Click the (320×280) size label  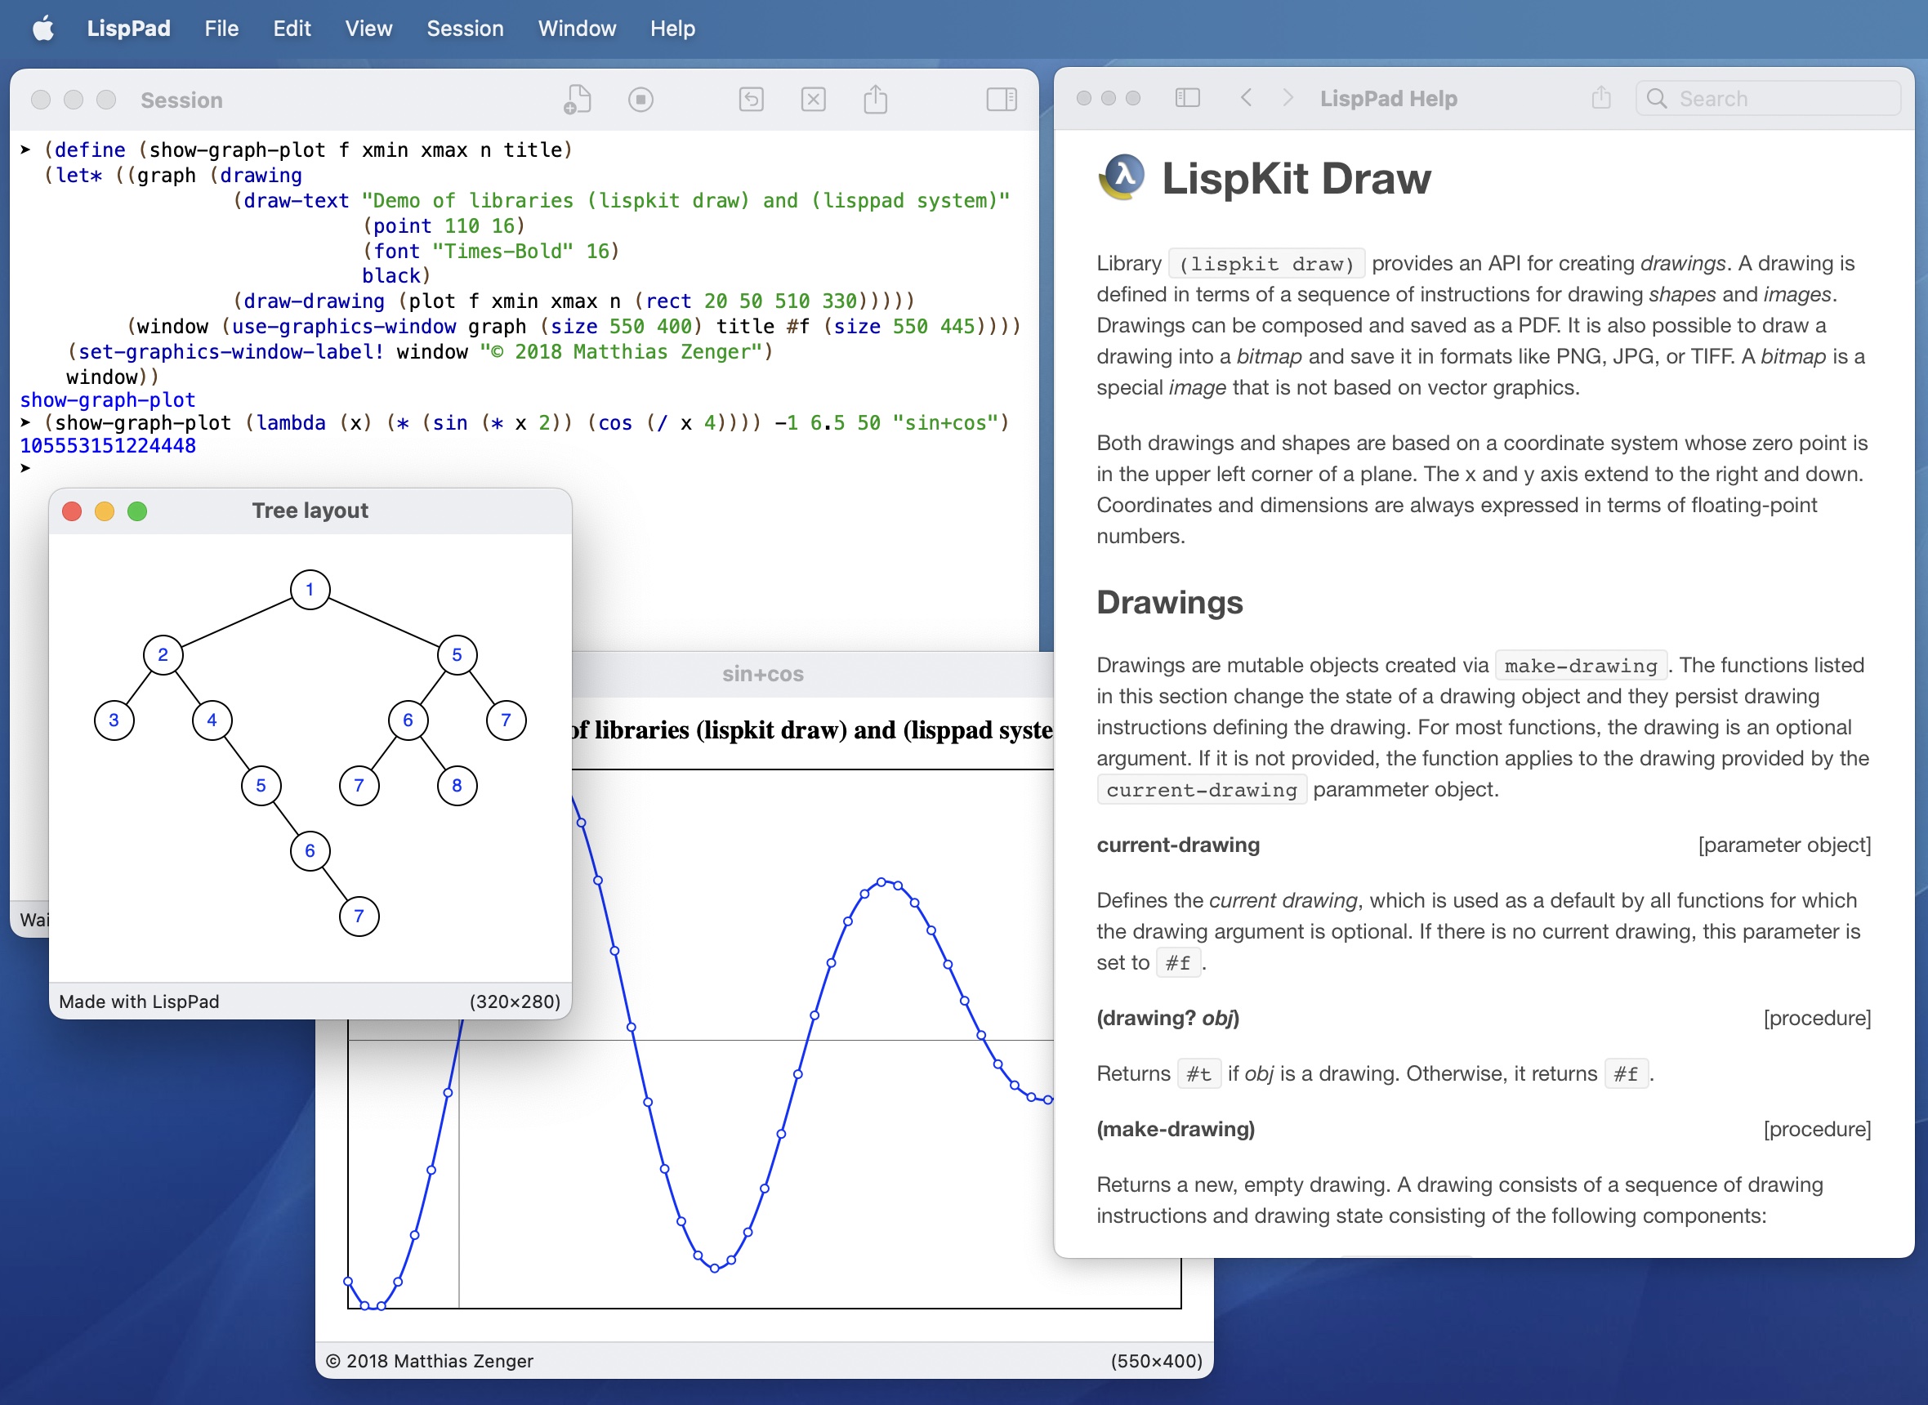515,1001
